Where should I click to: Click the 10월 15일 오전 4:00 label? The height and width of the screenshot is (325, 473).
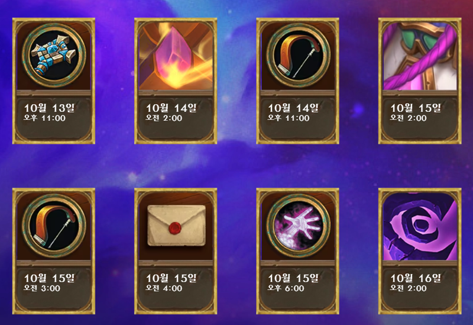click(x=171, y=283)
